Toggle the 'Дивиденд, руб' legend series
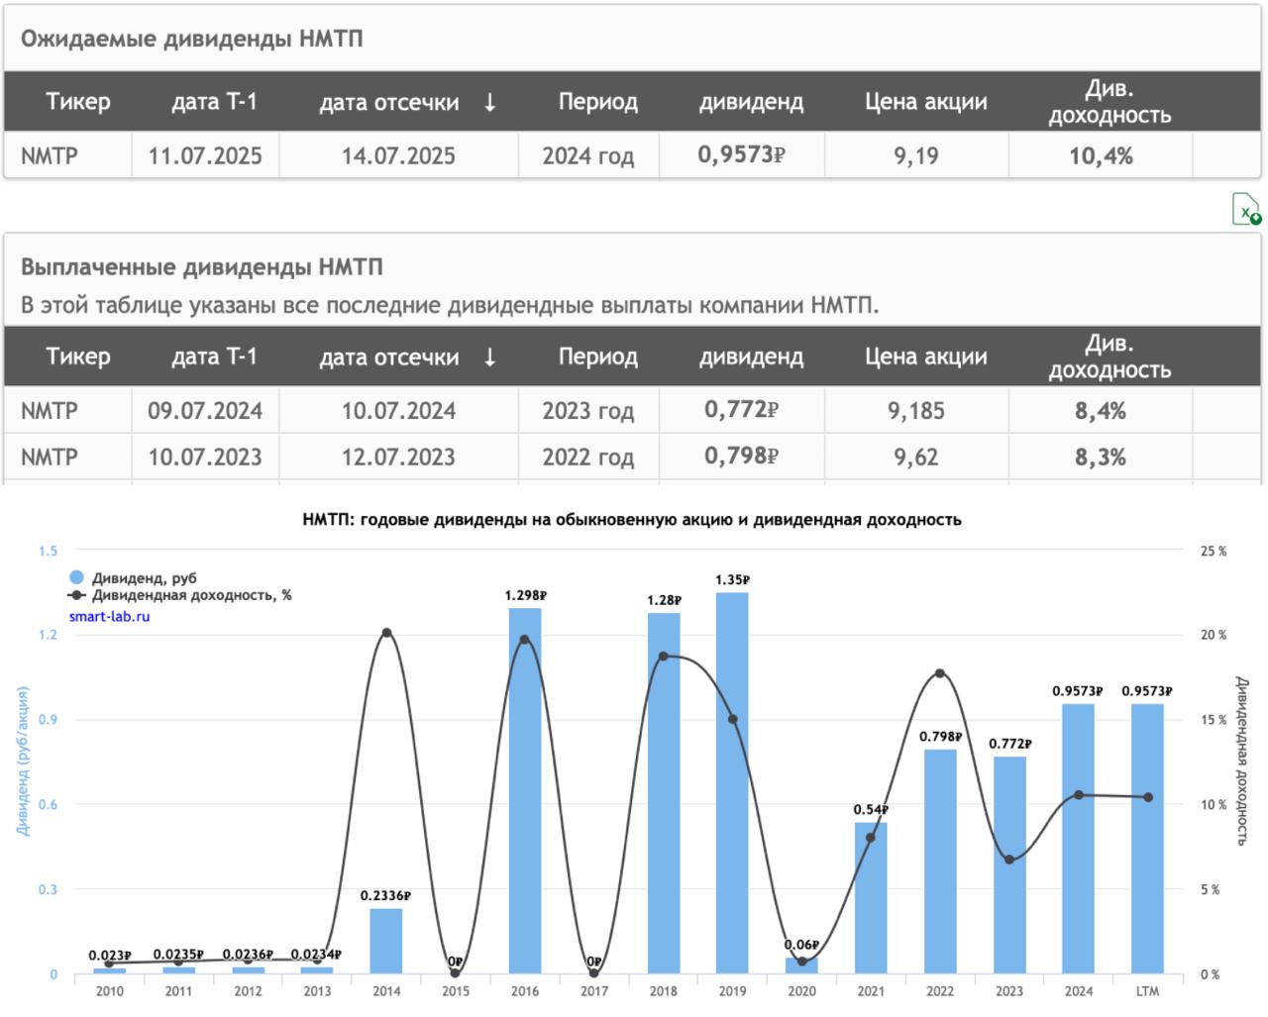The image size is (1268, 1017). [x=144, y=578]
